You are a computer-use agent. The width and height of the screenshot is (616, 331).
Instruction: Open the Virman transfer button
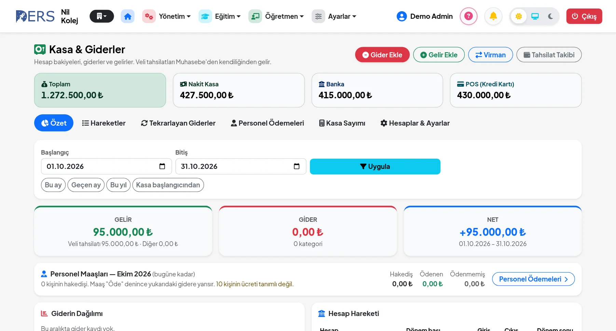point(490,55)
